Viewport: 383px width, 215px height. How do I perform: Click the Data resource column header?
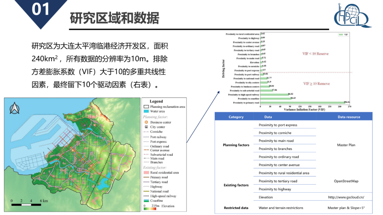349,117
